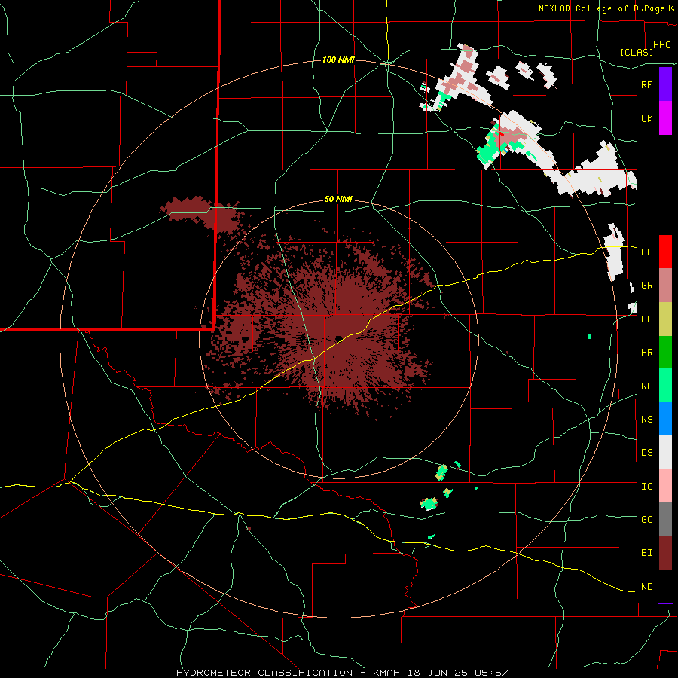Image resolution: width=678 pixels, height=678 pixels.
Task: Click the magenta UK legend color swatch
Action: click(665, 118)
